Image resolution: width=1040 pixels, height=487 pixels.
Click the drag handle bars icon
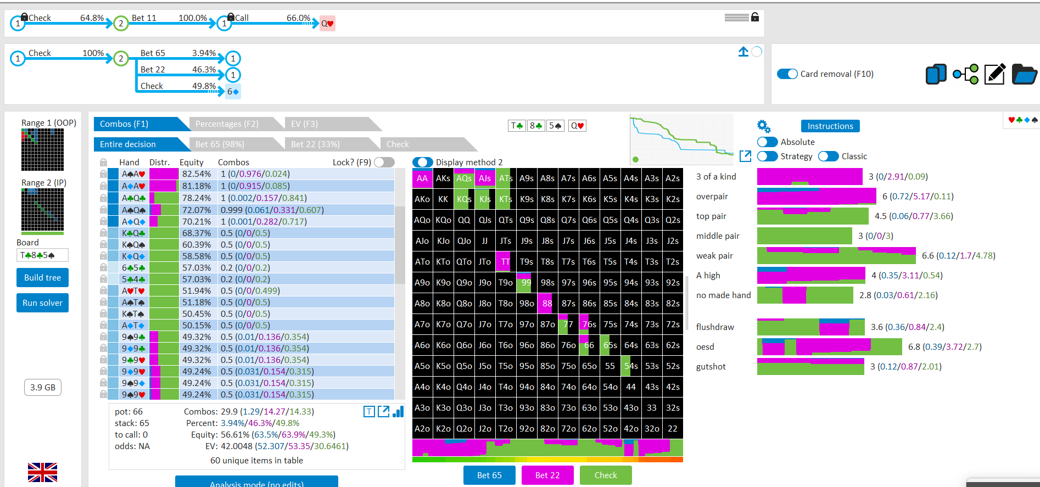point(736,18)
